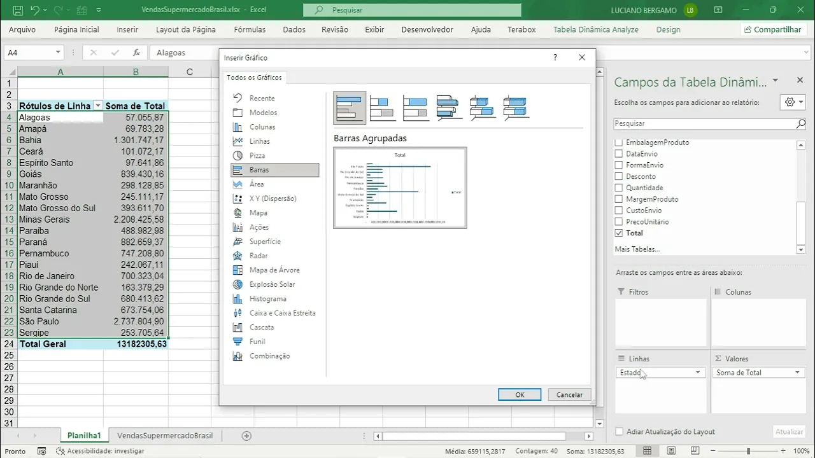
Task: Select the 100% stacked bar subtype icon
Action: click(x=416, y=108)
